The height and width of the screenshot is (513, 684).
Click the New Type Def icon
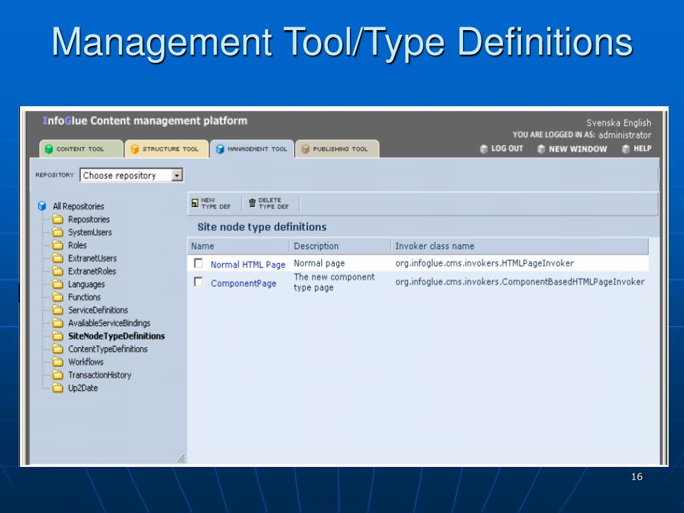[x=195, y=203]
